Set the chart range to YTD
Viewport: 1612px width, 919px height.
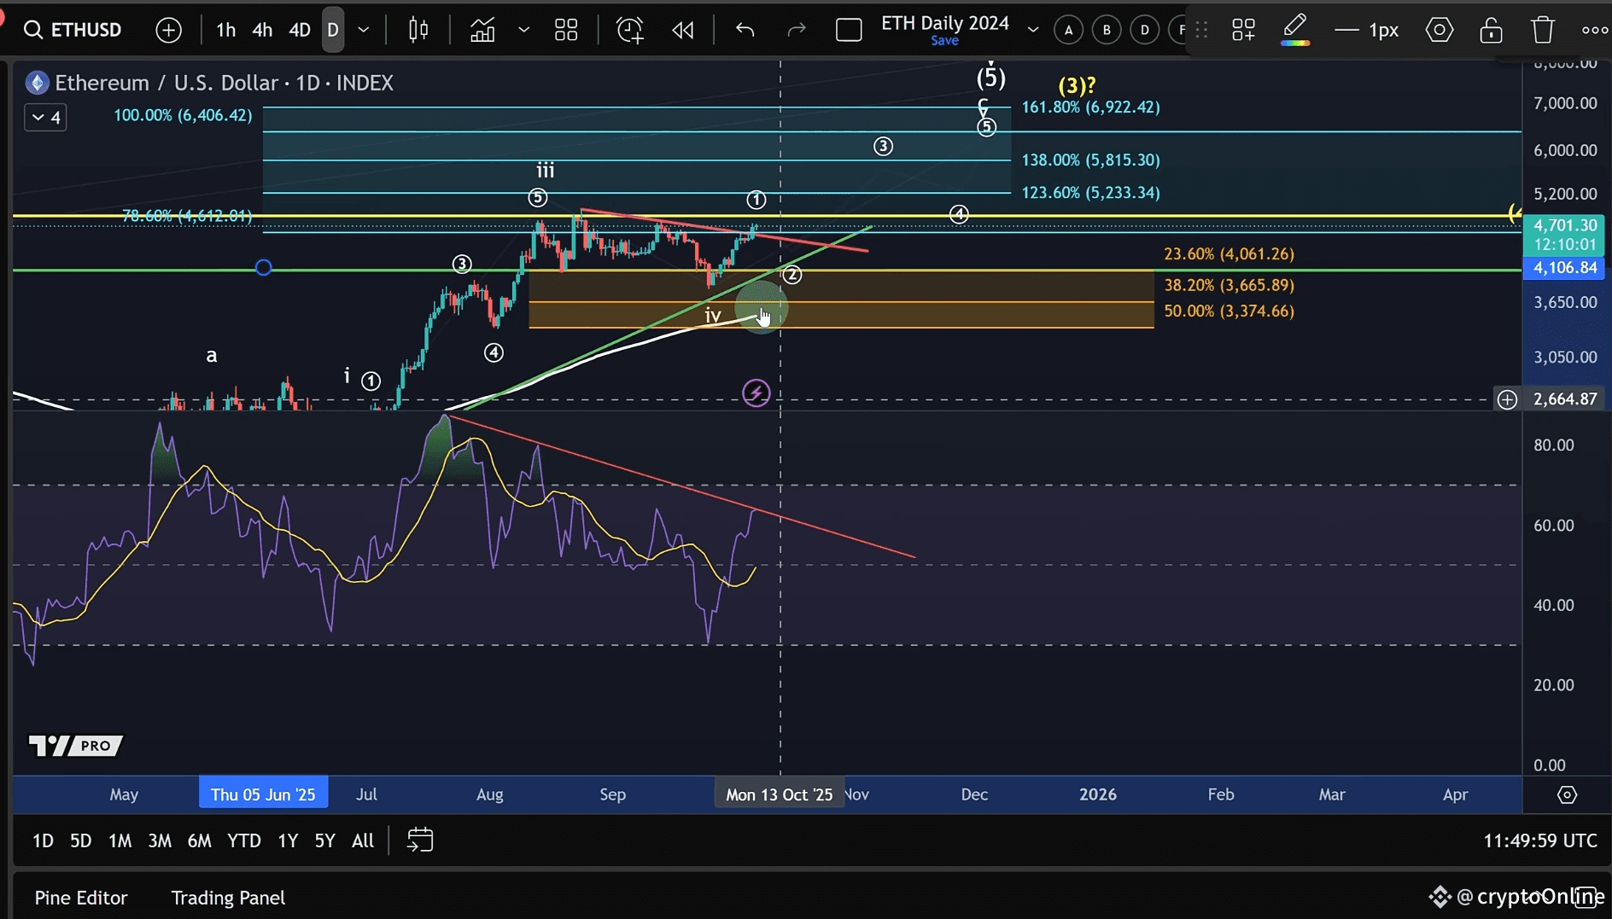tap(243, 840)
